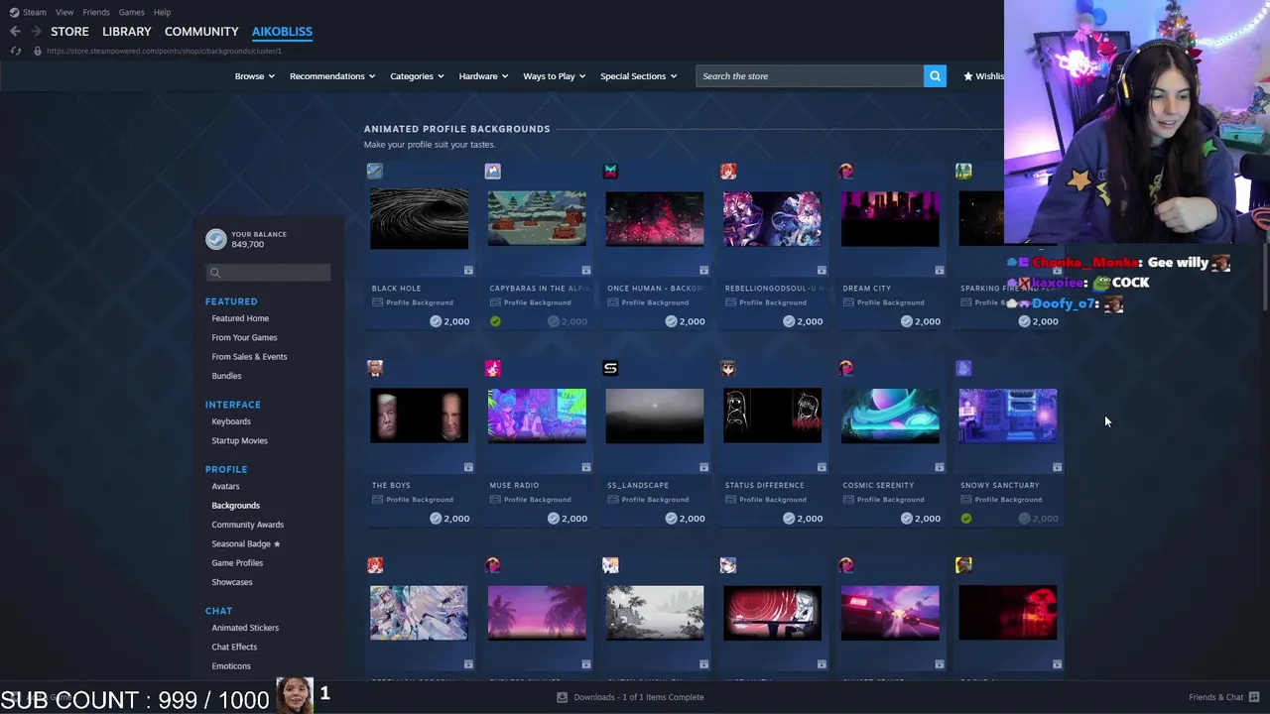Click the reload icon beside the URL
This screenshot has height=714, width=1270.
[16, 51]
